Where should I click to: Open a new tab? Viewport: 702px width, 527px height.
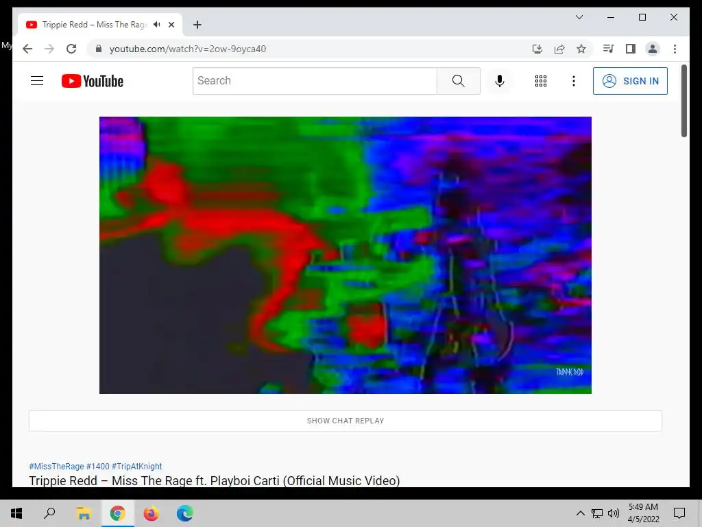click(197, 25)
